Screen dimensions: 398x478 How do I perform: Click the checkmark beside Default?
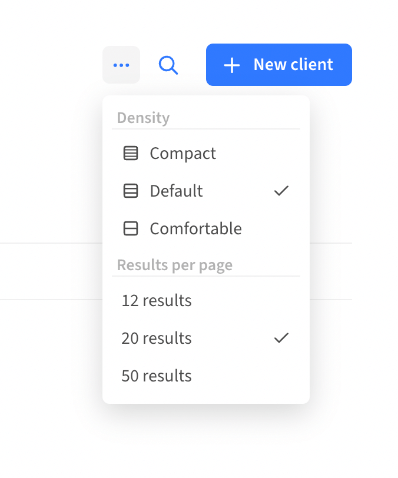(x=281, y=191)
